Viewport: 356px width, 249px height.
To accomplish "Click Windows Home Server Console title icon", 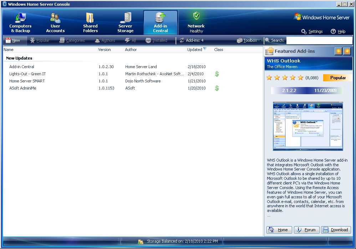I will point(5,4).
